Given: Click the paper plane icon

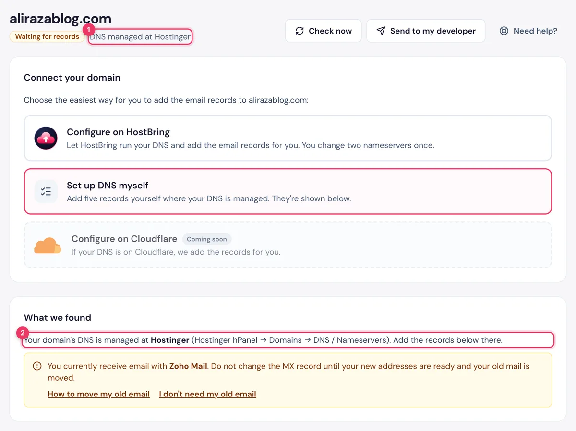Looking at the screenshot, I should (x=381, y=31).
